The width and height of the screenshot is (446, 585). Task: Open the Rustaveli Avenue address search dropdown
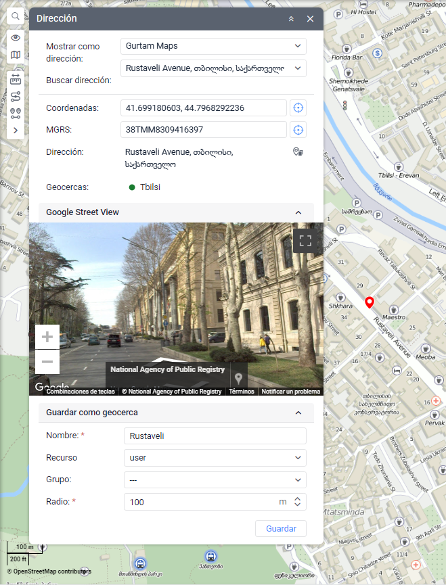(215, 68)
